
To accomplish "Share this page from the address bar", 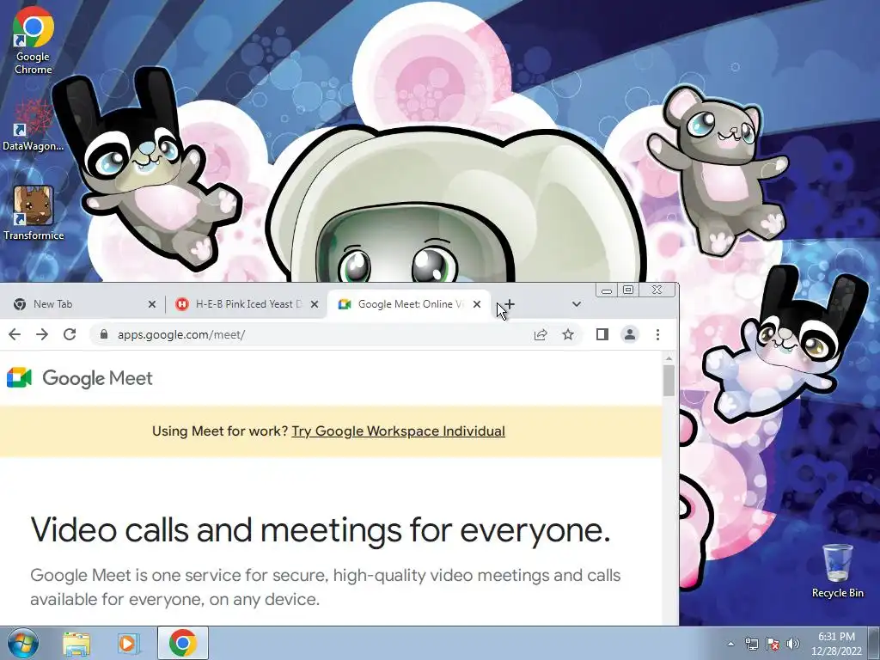I will 541,334.
